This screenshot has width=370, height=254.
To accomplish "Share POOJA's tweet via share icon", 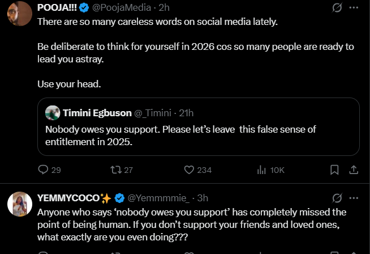I will (354, 170).
